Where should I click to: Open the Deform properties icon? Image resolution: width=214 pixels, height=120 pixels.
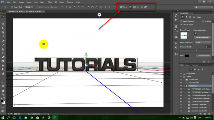(186, 17)
